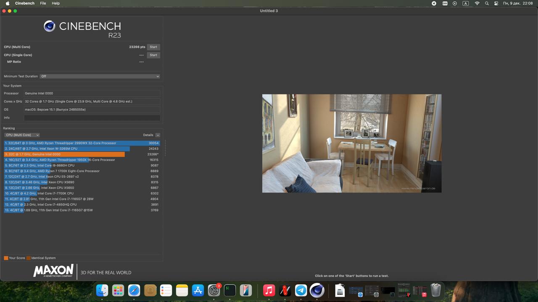Open Spotlight search in menu bar
The width and height of the screenshot is (538, 302).
487,3
